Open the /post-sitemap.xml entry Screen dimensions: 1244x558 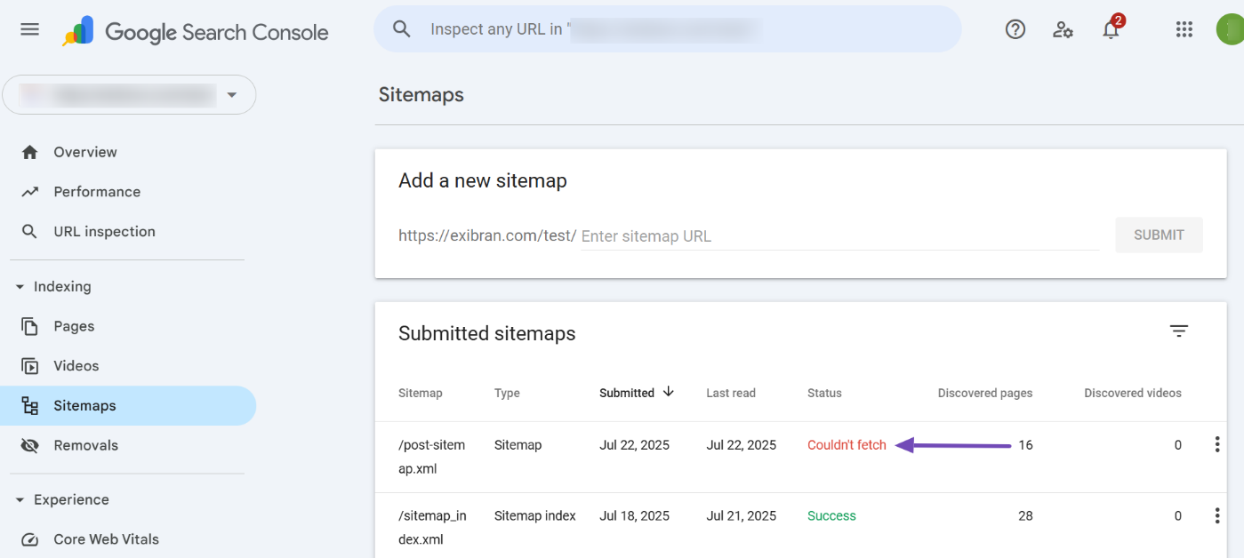tap(431, 457)
